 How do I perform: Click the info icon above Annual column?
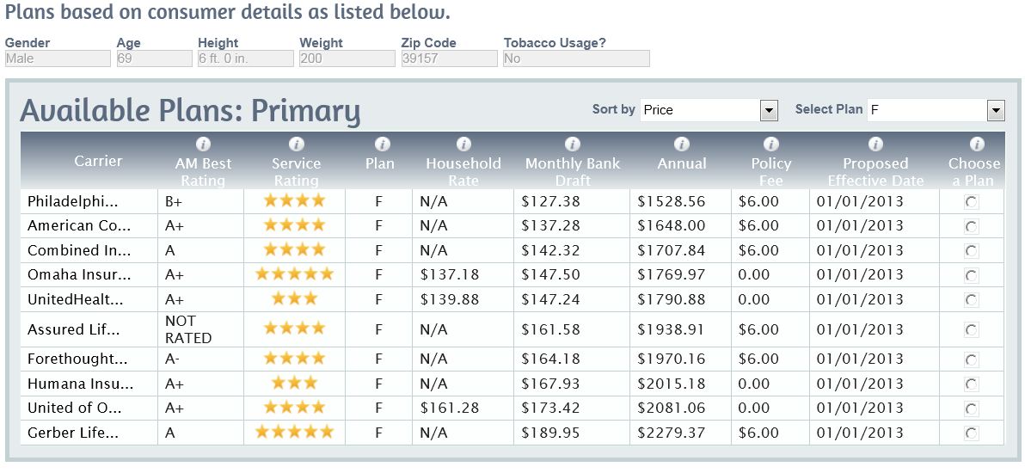(682, 144)
